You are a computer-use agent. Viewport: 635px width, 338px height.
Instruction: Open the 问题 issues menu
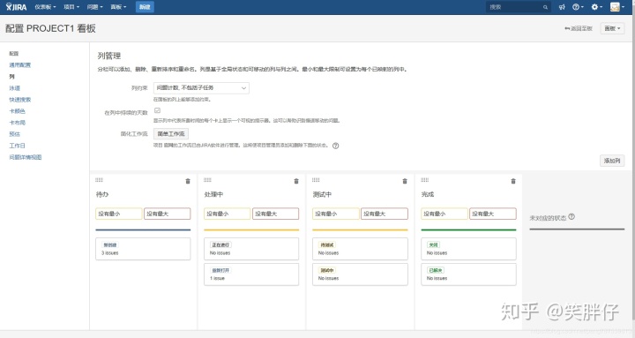(x=94, y=7)
